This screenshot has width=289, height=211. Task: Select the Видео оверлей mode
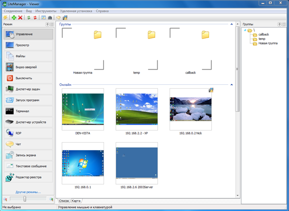pyautogui.click(x=28, y=67)
